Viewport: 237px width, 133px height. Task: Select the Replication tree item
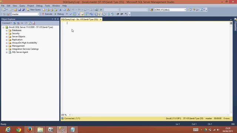coord(17,40)
